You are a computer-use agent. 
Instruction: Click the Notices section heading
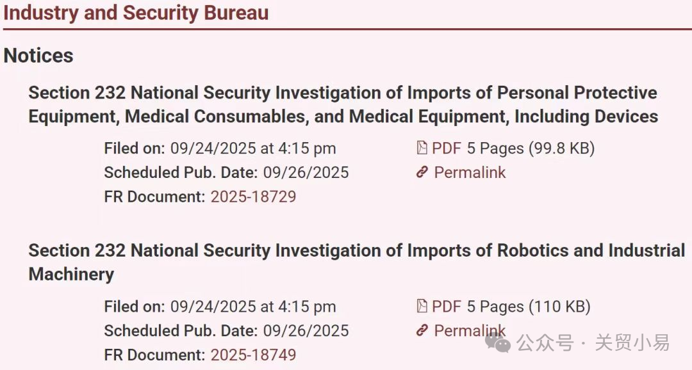tap(38, 56)
